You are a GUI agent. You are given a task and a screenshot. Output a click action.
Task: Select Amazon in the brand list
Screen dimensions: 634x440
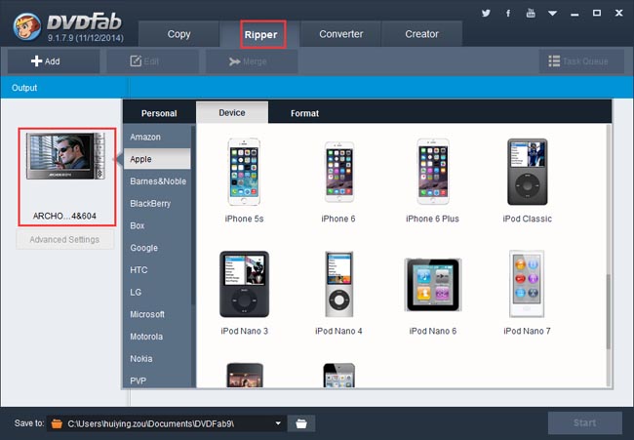click(x=157, y=138)
